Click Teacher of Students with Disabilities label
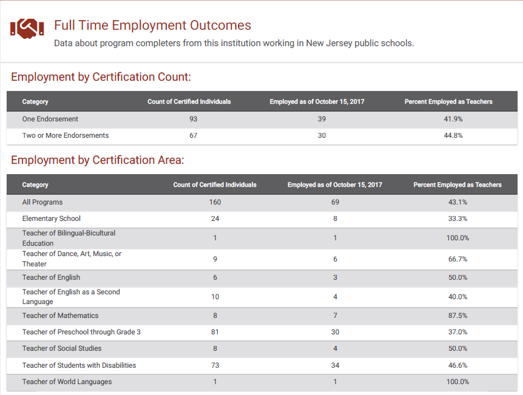523x395 pixels. [x=79, y=365]
